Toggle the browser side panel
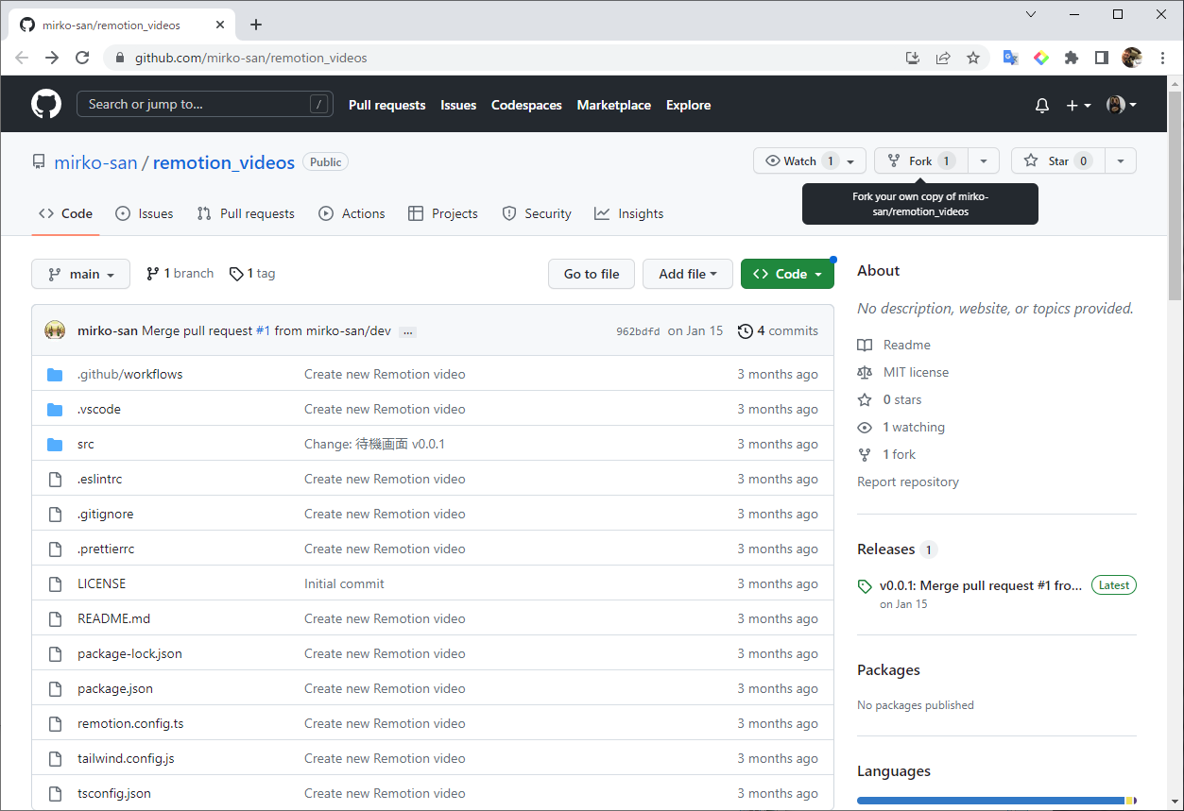Image resolution: width=1184 pixels, height=811 pixels. (x=1101, y=58)
